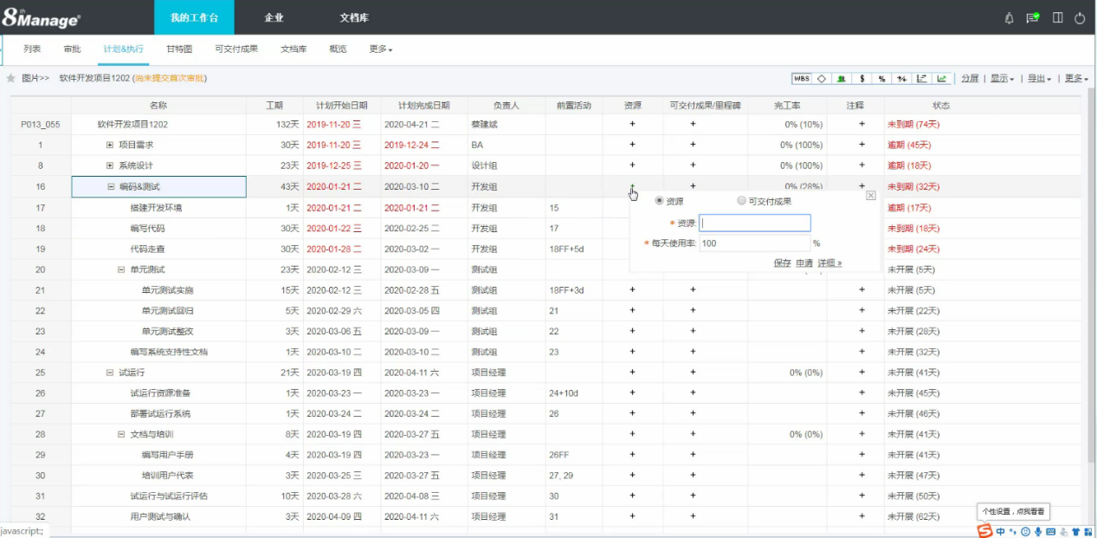Open the 企业 menu in top bar

(x=273, y=16)
